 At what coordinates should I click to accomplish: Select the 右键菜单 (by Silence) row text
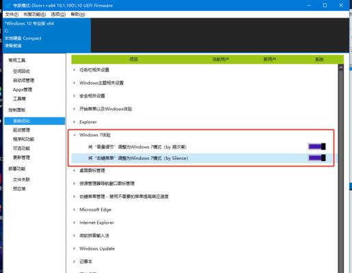pyautogui.click(x=138, y=158)
